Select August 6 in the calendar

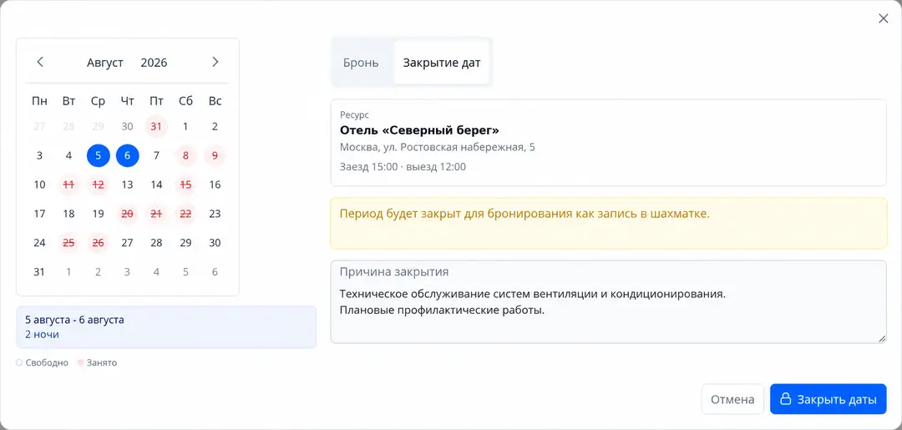[127, 156]
